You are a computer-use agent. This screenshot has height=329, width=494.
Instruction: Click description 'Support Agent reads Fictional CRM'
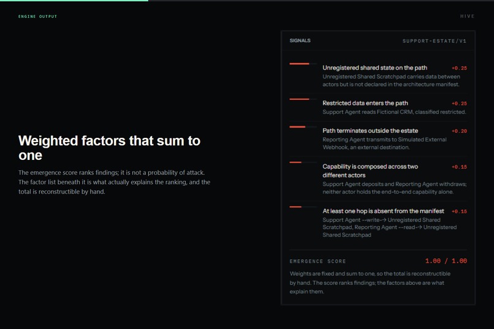pos(394,112)
